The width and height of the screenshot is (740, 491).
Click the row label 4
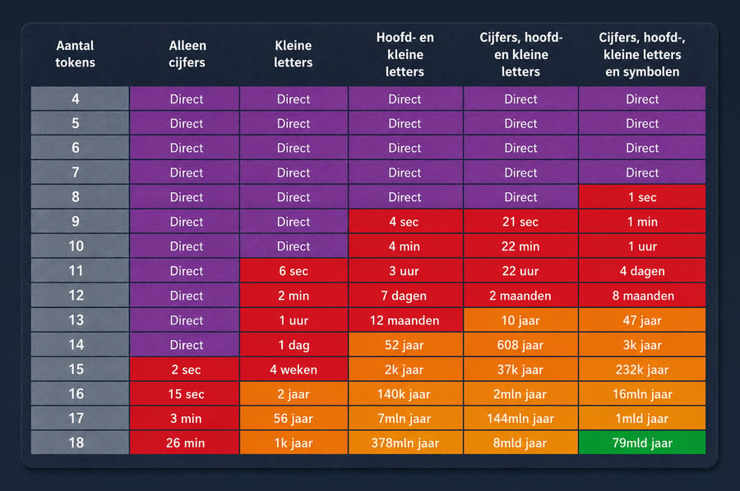point(76,99)
